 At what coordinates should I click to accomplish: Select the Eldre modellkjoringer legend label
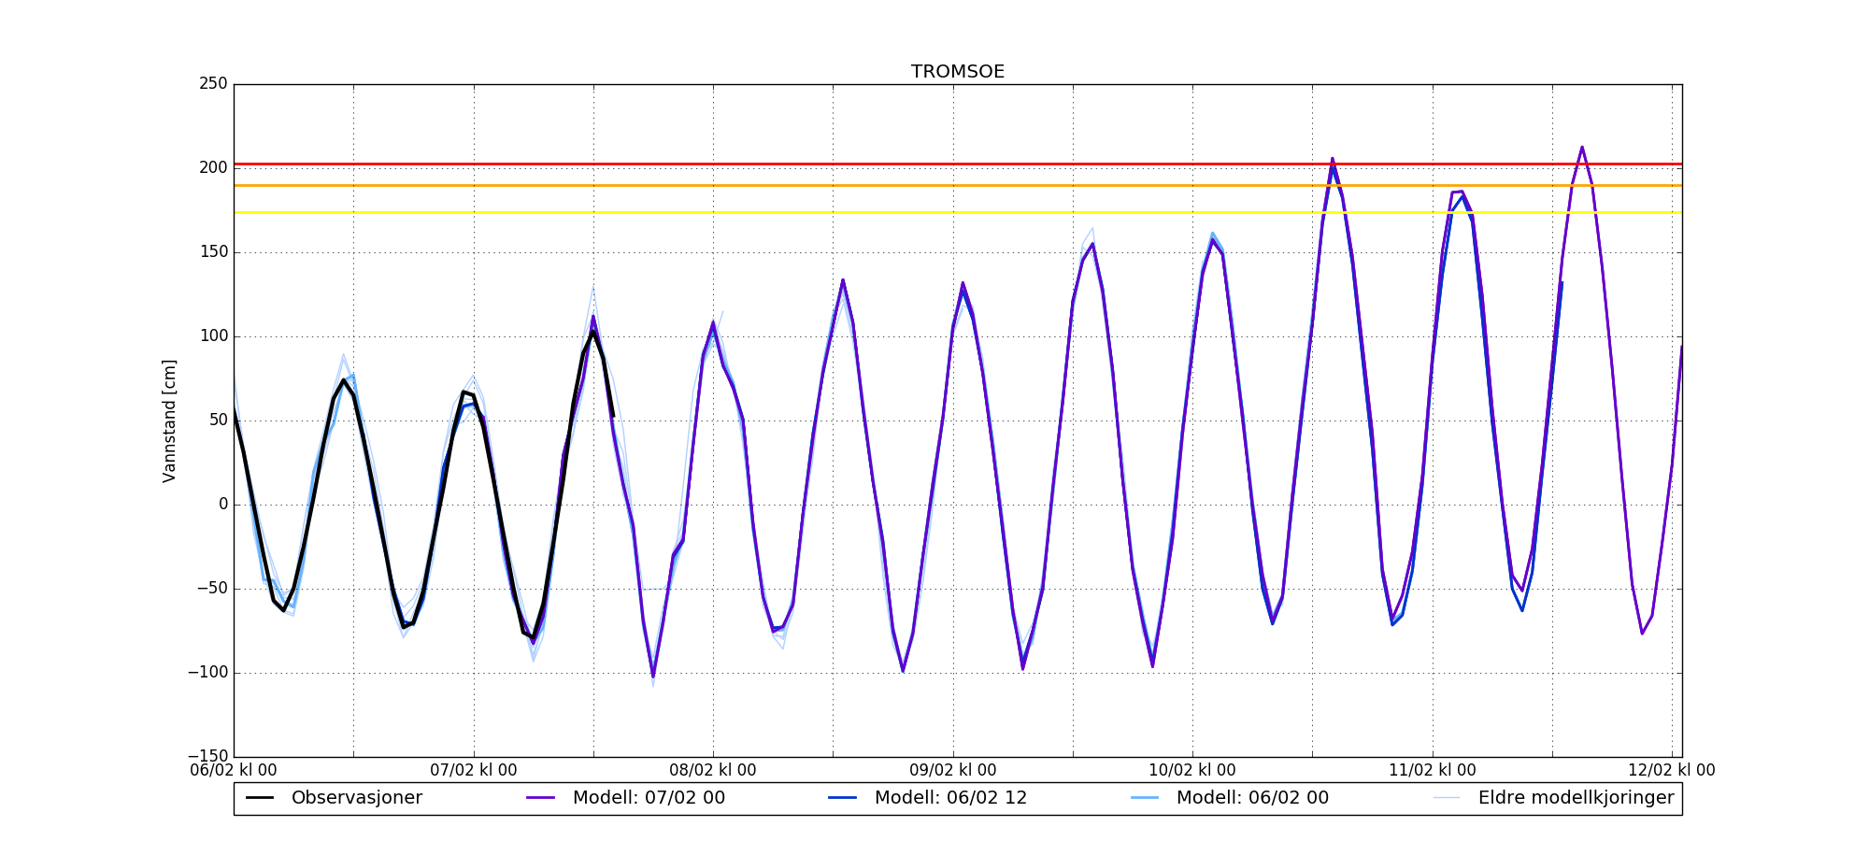tap(1577, 798)
